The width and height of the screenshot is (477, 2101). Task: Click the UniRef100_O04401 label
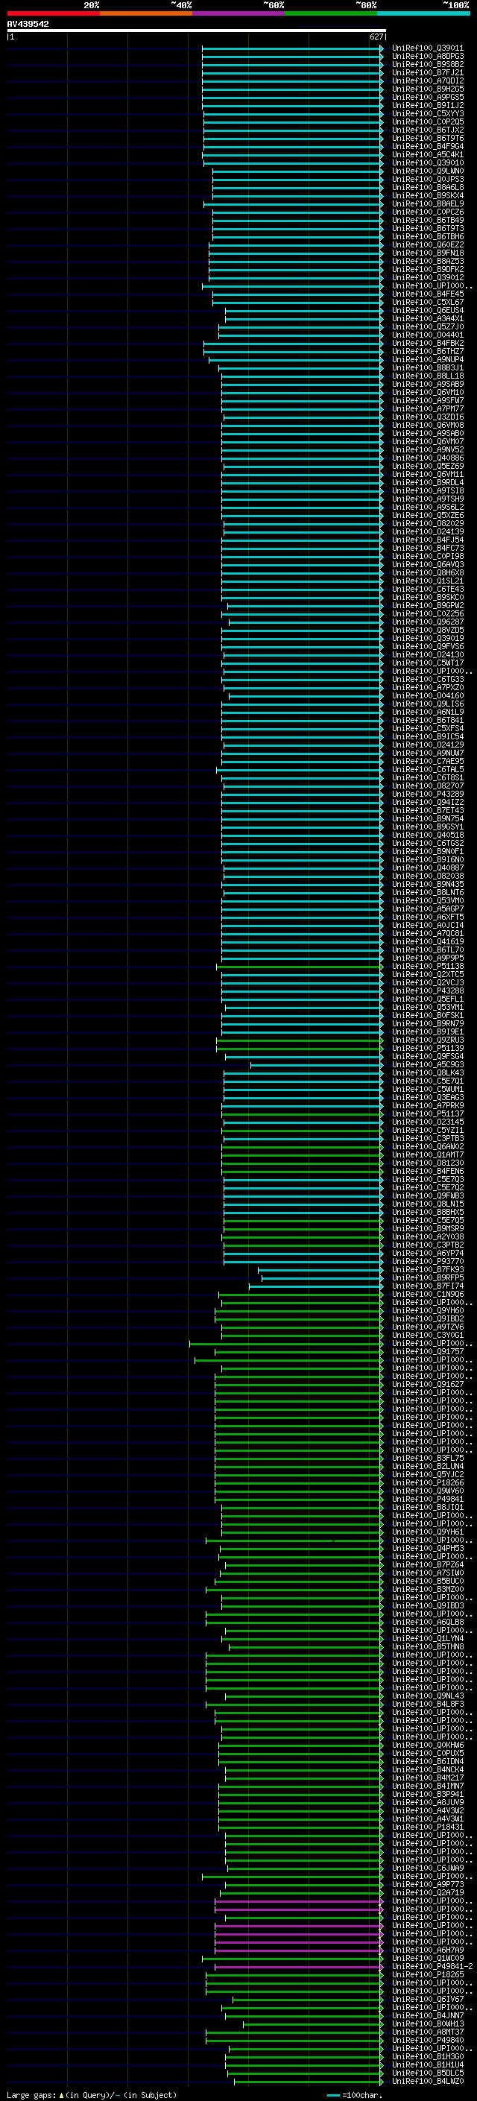click(427, 335)
